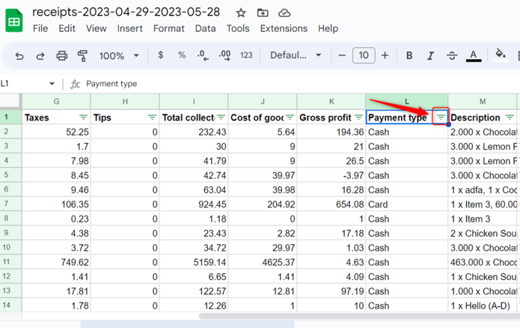Click the font size input field
The height and width of the screenshot is (328, 520).
(x=363, y=56)
